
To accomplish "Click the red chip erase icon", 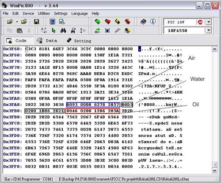I will pyautogui.click(x=127, y=22).
